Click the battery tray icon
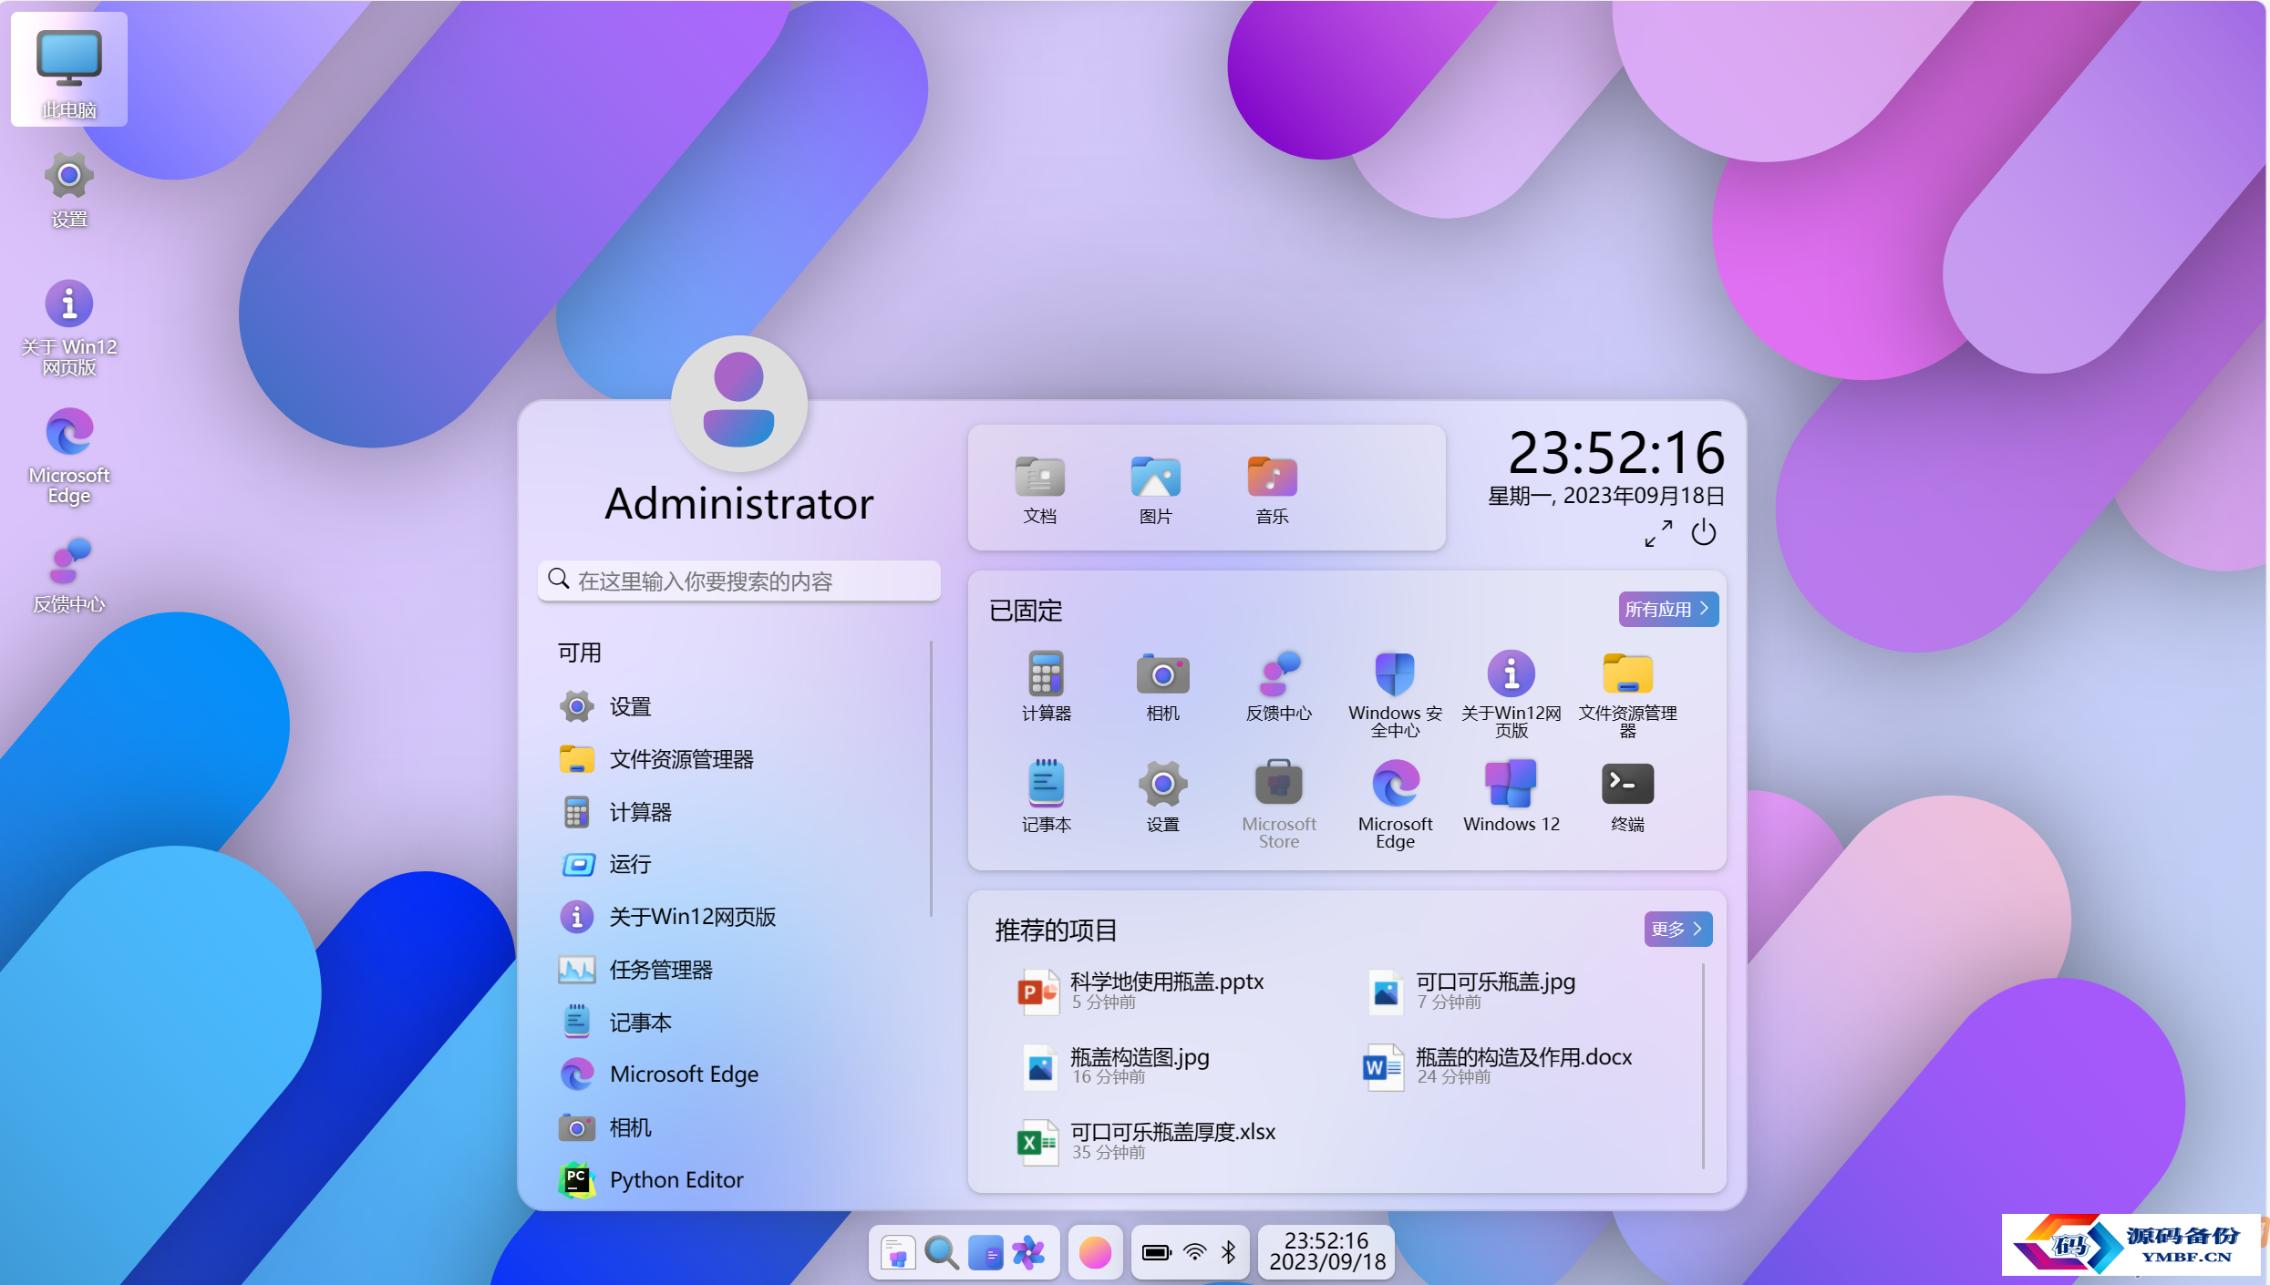Screen dimensions: 2270x1285 (1156, 1253)
